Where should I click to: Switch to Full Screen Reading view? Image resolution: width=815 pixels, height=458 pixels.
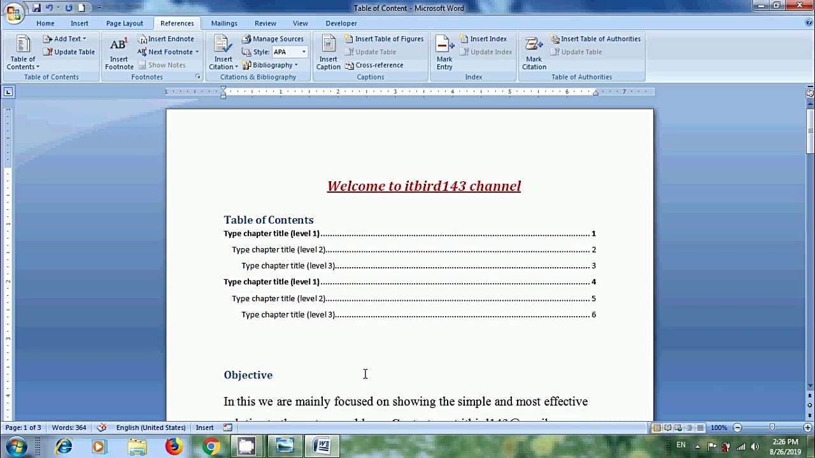pyautogui.click(x=668, y=428)
